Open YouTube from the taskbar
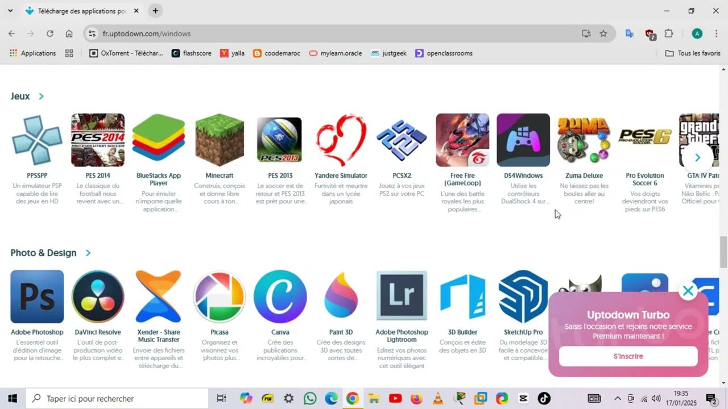 click(395, 398)
